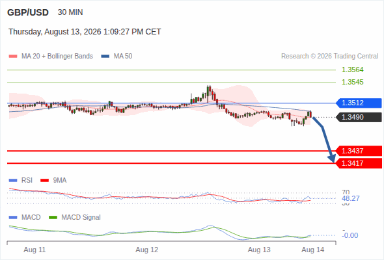Click the 1.3417 red target tag
The image size is (384, 260).
pyautogui.click(x=359, y=163)
